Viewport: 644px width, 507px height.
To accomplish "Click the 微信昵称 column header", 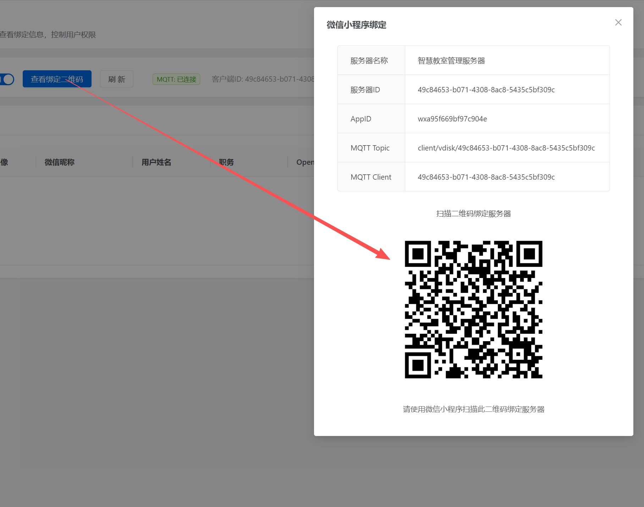I will tap(60, 162).
